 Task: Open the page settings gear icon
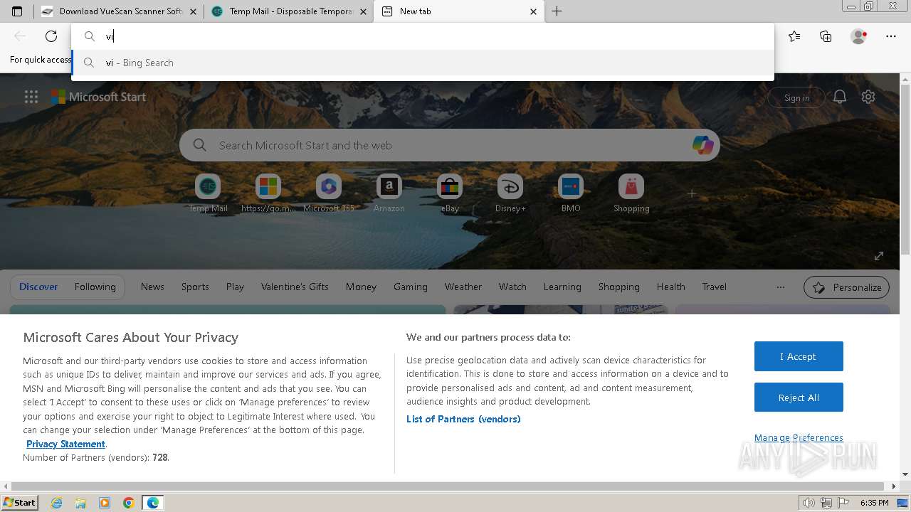coord(868,97)
